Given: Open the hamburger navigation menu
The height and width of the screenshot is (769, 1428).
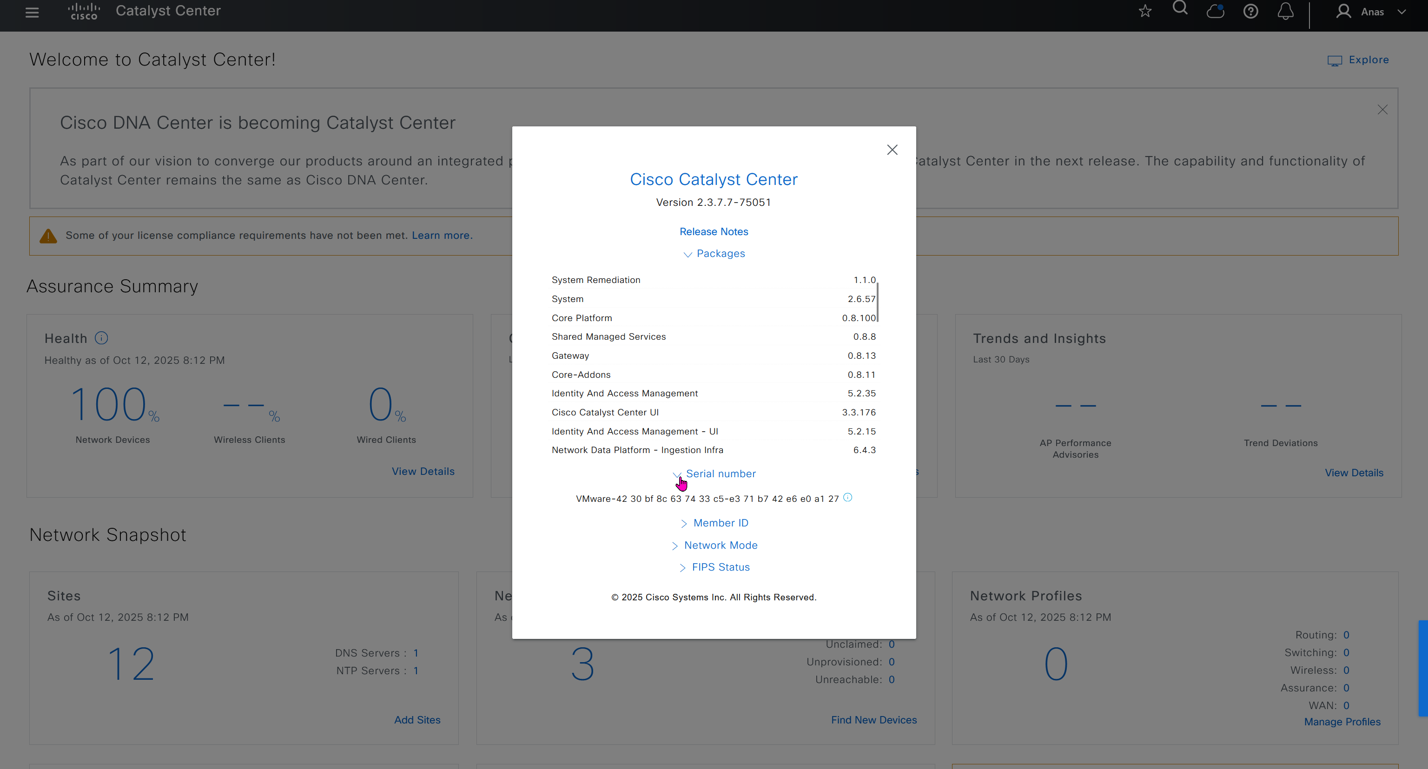Looking at the screenshot, I should point(32,12).
